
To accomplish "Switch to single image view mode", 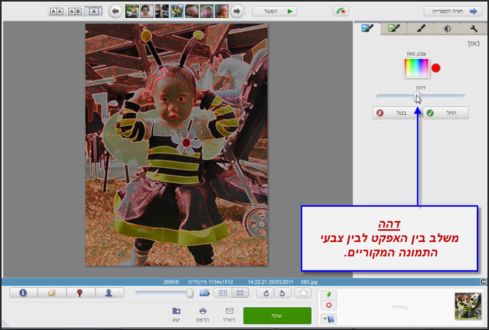I will (x=93, y=10).
